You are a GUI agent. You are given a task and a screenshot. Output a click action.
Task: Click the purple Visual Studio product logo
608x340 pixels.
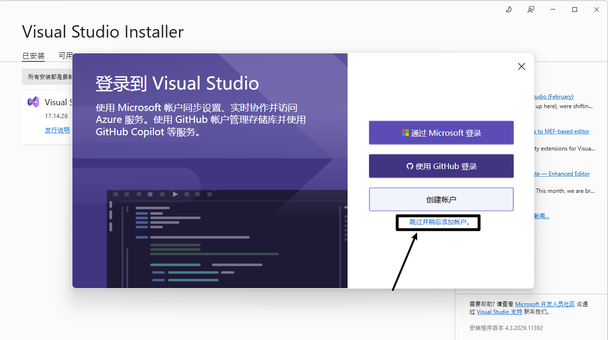(x=33, y=102)
